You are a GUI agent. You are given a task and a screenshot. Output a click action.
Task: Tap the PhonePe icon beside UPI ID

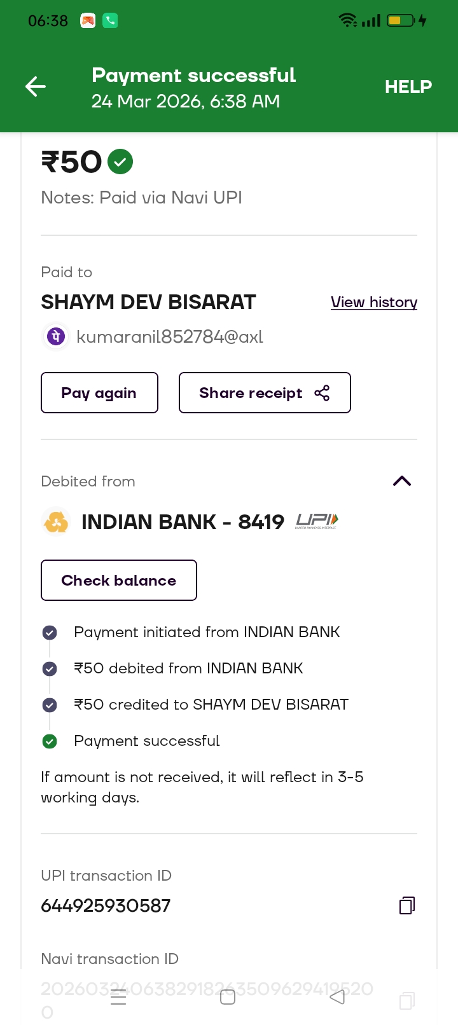(x=56, y=336)
